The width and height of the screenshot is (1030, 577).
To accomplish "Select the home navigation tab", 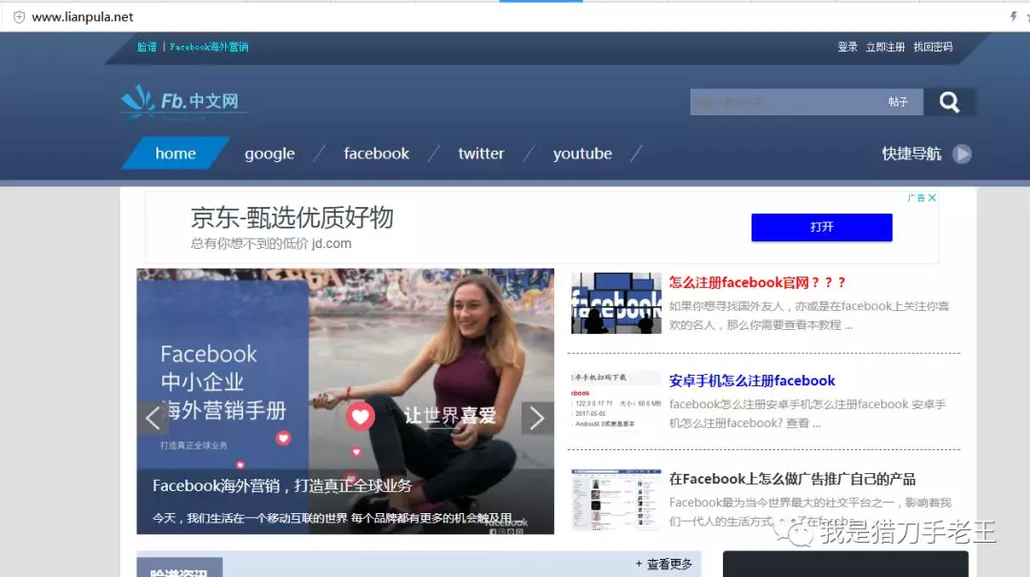I will coord(175,154).
